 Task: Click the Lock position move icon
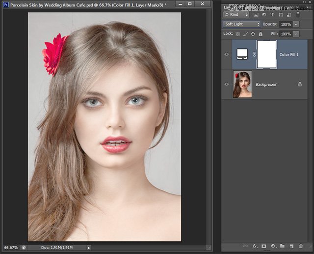(x=253, y=34)
